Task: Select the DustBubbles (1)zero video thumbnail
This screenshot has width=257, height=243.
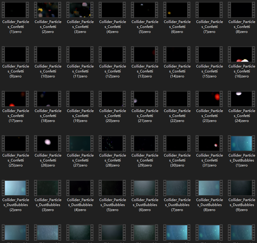Action: pos(242,143)
